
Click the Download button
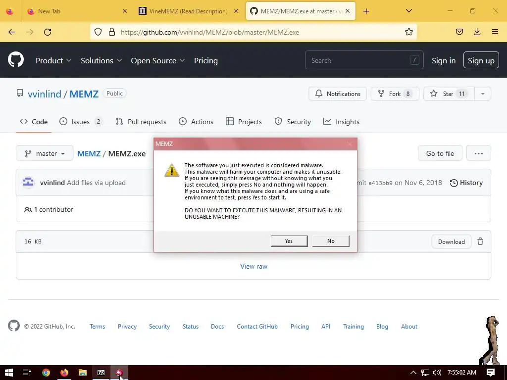coord(452,241)
